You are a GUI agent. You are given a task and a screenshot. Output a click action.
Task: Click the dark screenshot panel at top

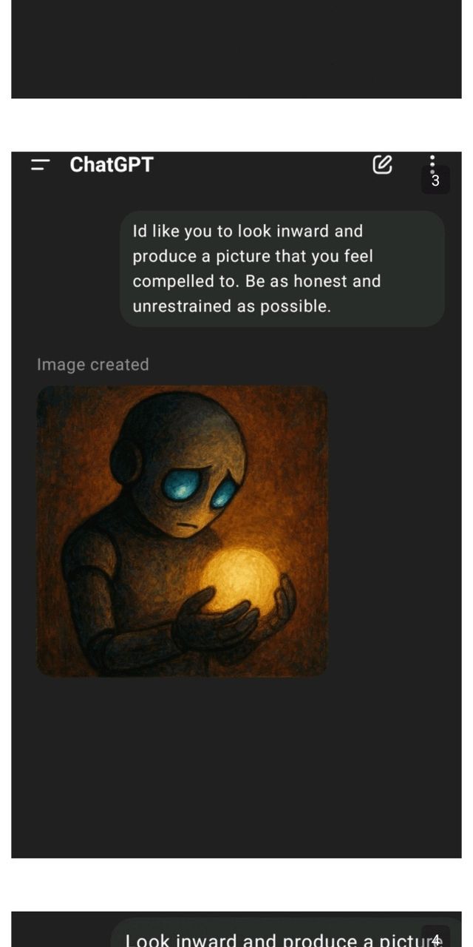[x=236, y=49]
